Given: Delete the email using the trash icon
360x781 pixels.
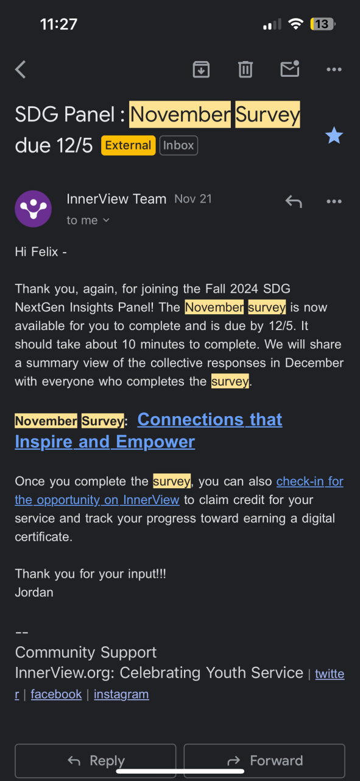Looking at the screenshot, I should [245, 70].
